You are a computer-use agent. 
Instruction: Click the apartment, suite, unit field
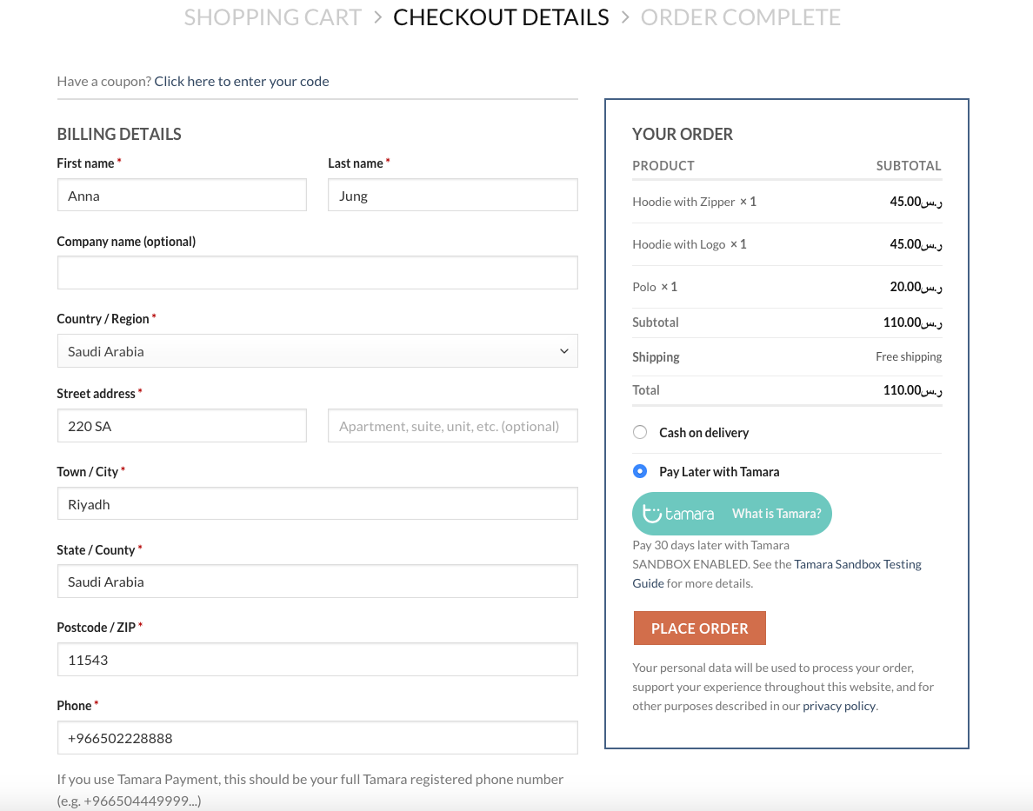coord(453,426)
